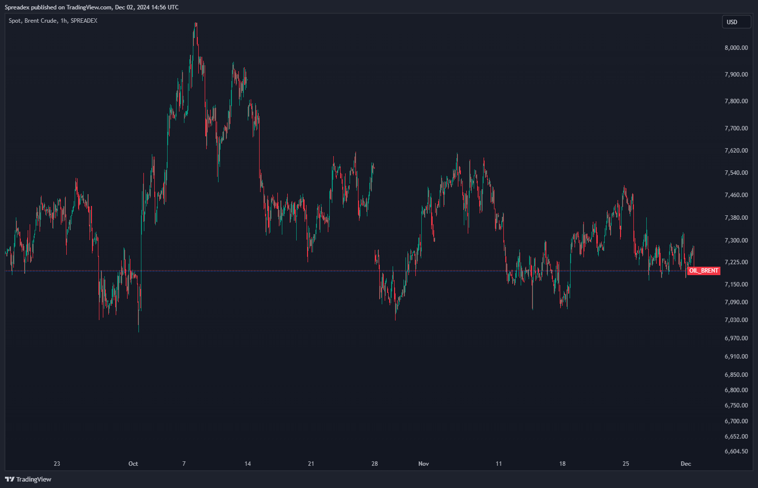Click the 6,910.00 price axis label
The width and height of the screenshot is (758, 488).
[736, 357]
